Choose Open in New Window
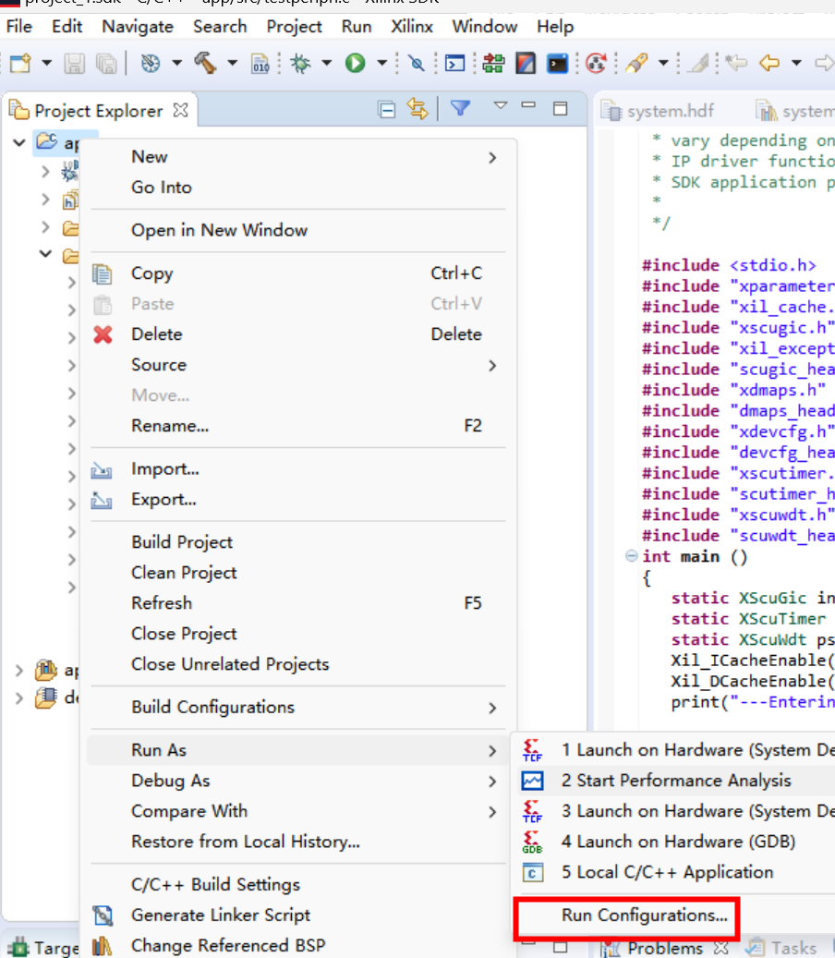Screen dimensions: 835x958 (298, 230)
